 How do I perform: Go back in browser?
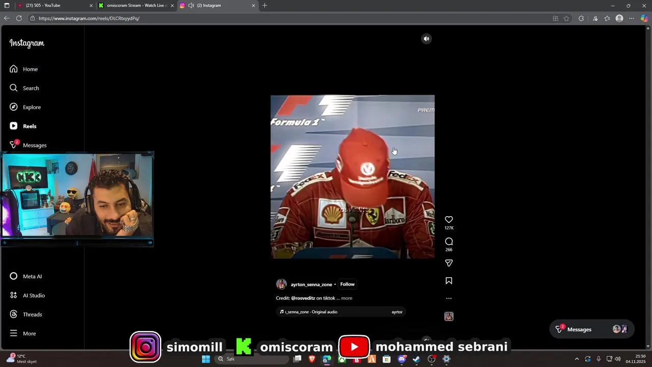7,18
